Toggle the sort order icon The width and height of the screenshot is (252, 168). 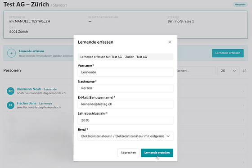244,71
